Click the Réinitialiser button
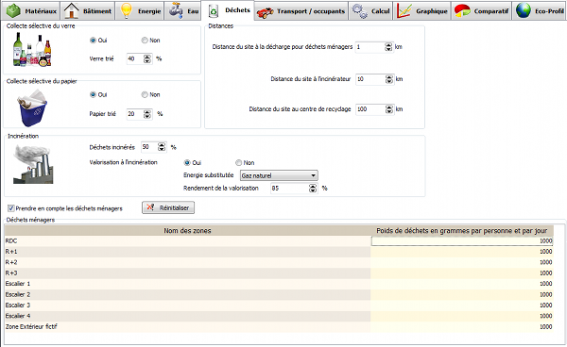 point(168,207)
